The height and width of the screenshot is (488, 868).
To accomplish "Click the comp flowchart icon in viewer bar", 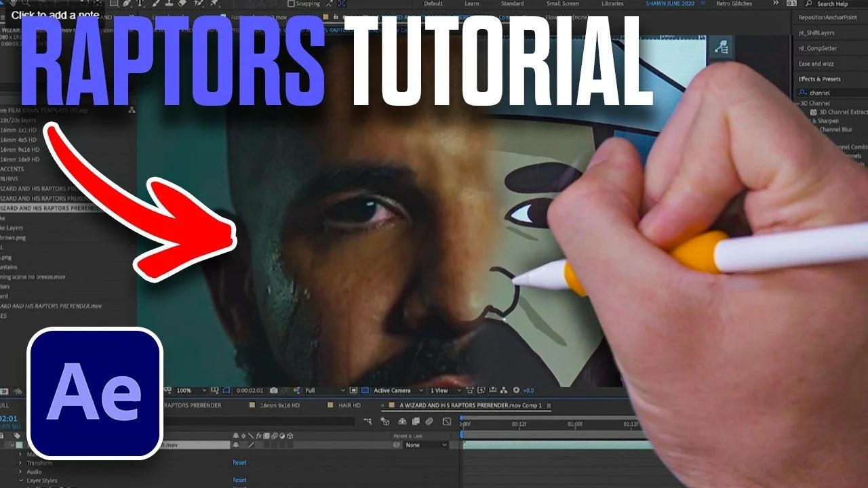I will [x=503, y=390].
